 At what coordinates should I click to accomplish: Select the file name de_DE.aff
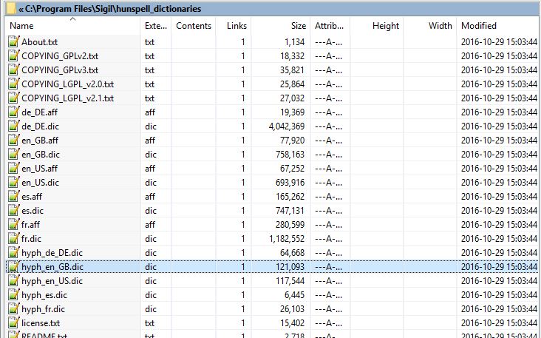39,112
